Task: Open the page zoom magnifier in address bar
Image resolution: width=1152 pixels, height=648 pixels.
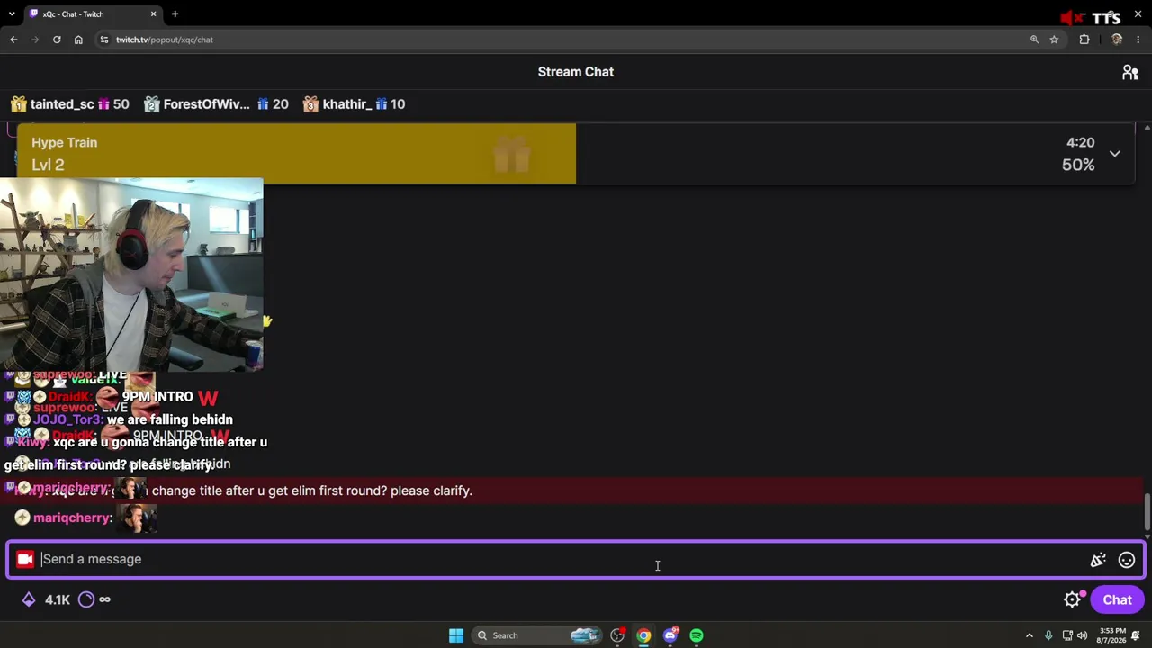Action: (1034, 40)
